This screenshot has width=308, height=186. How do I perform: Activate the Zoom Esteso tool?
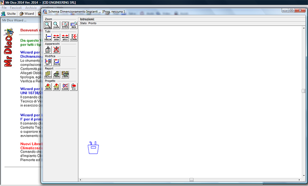[65, 25]
